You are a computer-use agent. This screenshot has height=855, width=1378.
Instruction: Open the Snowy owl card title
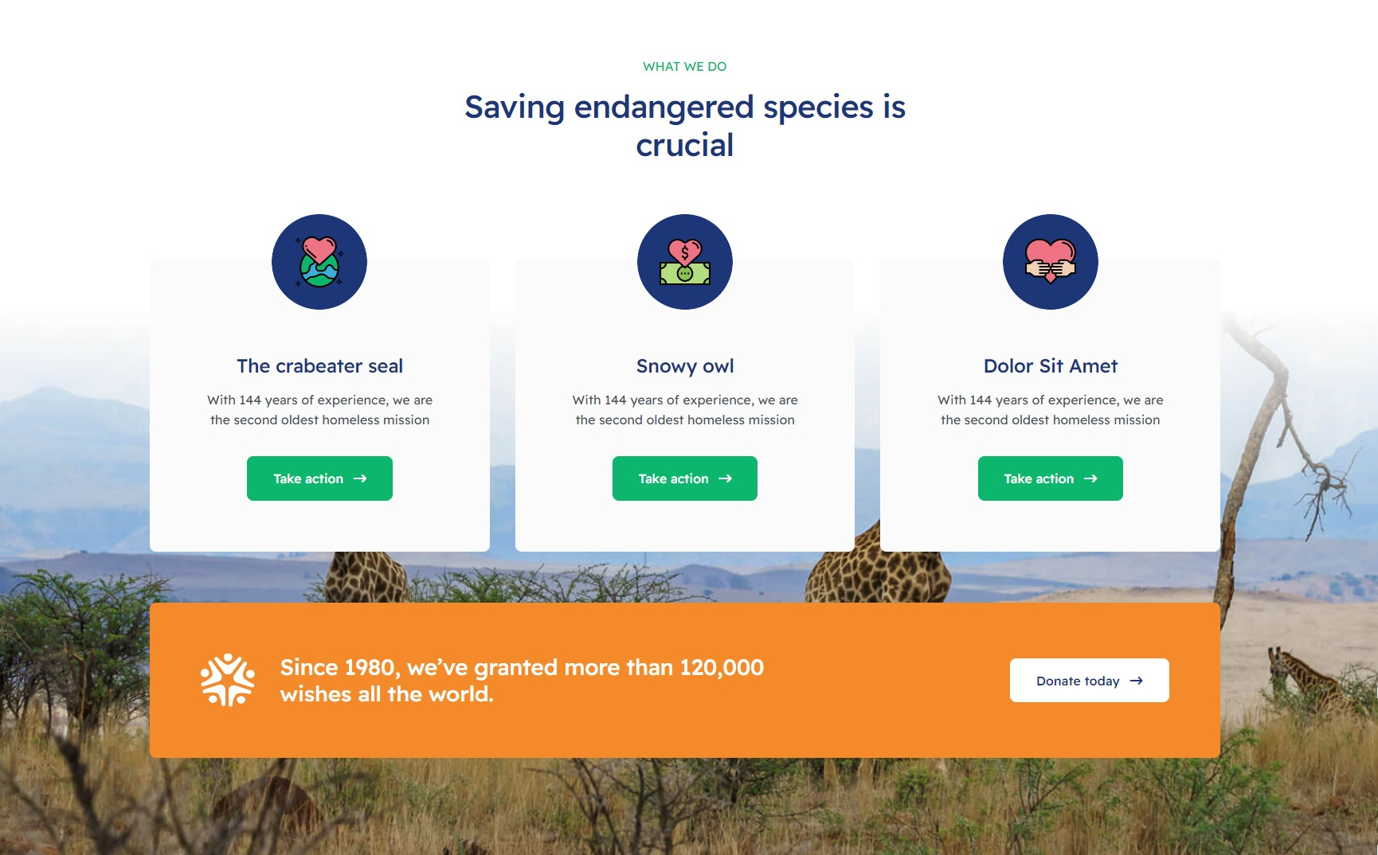point(685,366)
